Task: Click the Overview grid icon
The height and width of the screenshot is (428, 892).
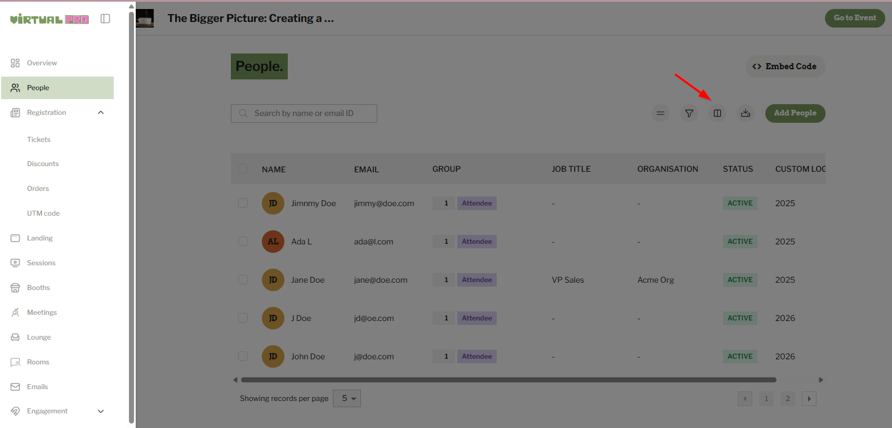Action: (15, 63)
